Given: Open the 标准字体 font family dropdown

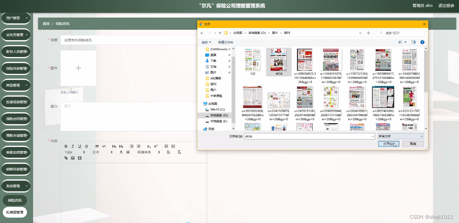Looking at the screenshot, I should pyautogui.click(x=149, y=152).
